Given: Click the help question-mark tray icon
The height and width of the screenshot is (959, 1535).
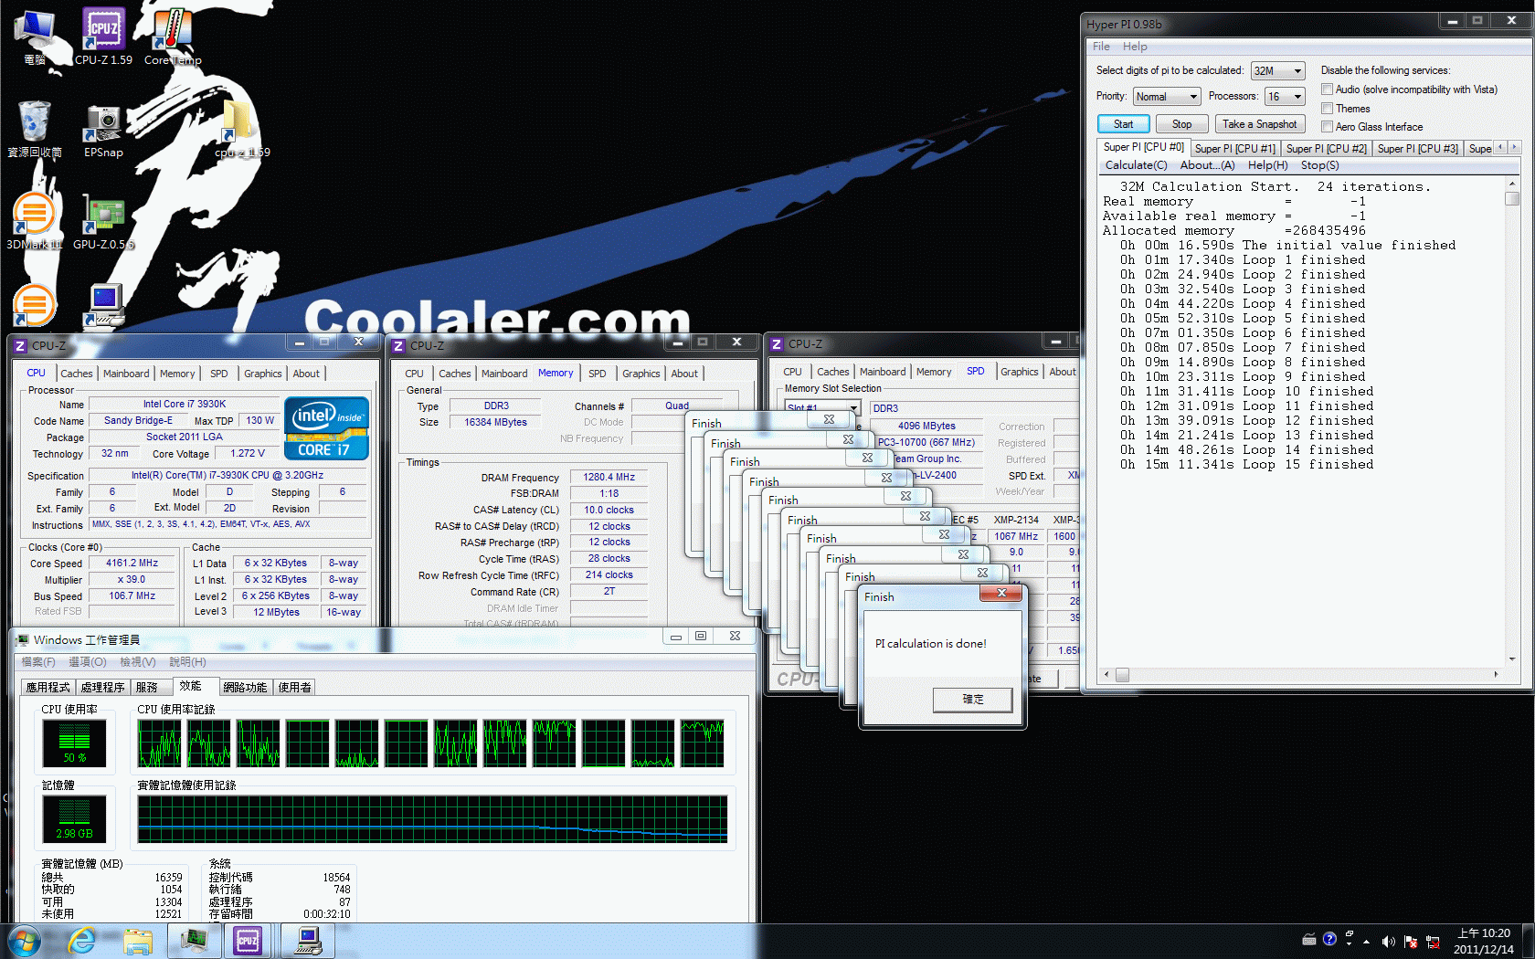Looking at the screenshot, I should (x=1329, y=938).
